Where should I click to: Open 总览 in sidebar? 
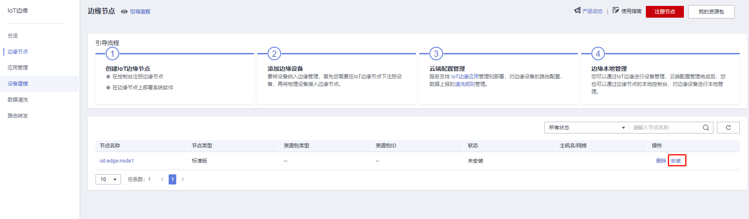point(13,36)
